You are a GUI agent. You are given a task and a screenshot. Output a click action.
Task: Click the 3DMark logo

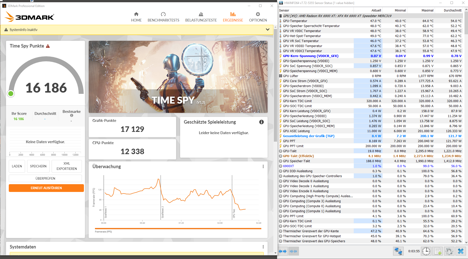tap(29, 17)
